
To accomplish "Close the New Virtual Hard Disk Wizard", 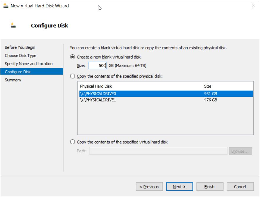I will coord(253,6).
